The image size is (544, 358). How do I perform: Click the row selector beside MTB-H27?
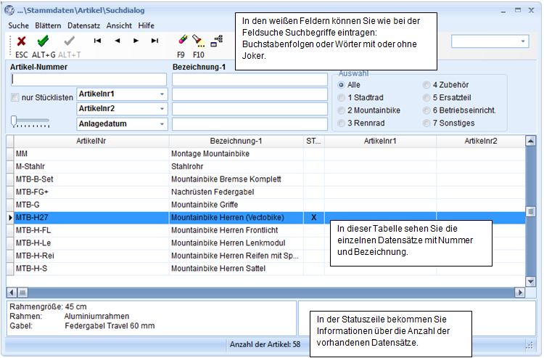(10, 218)
